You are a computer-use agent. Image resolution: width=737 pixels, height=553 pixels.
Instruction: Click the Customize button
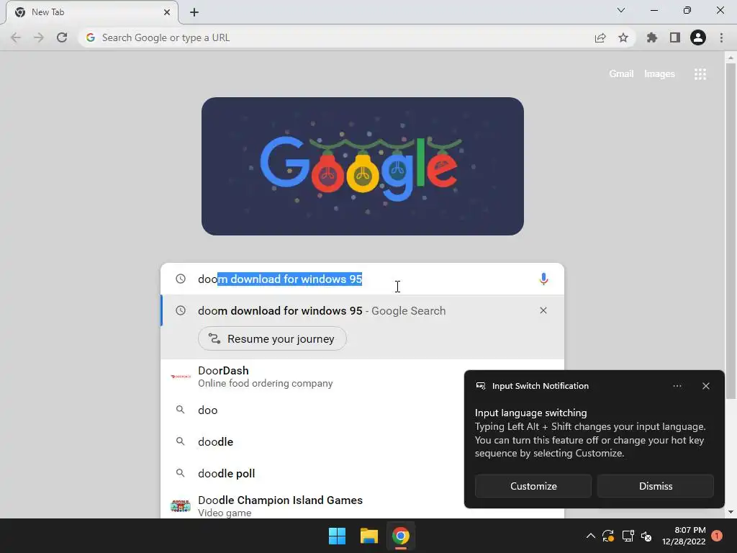click(533, 486)
